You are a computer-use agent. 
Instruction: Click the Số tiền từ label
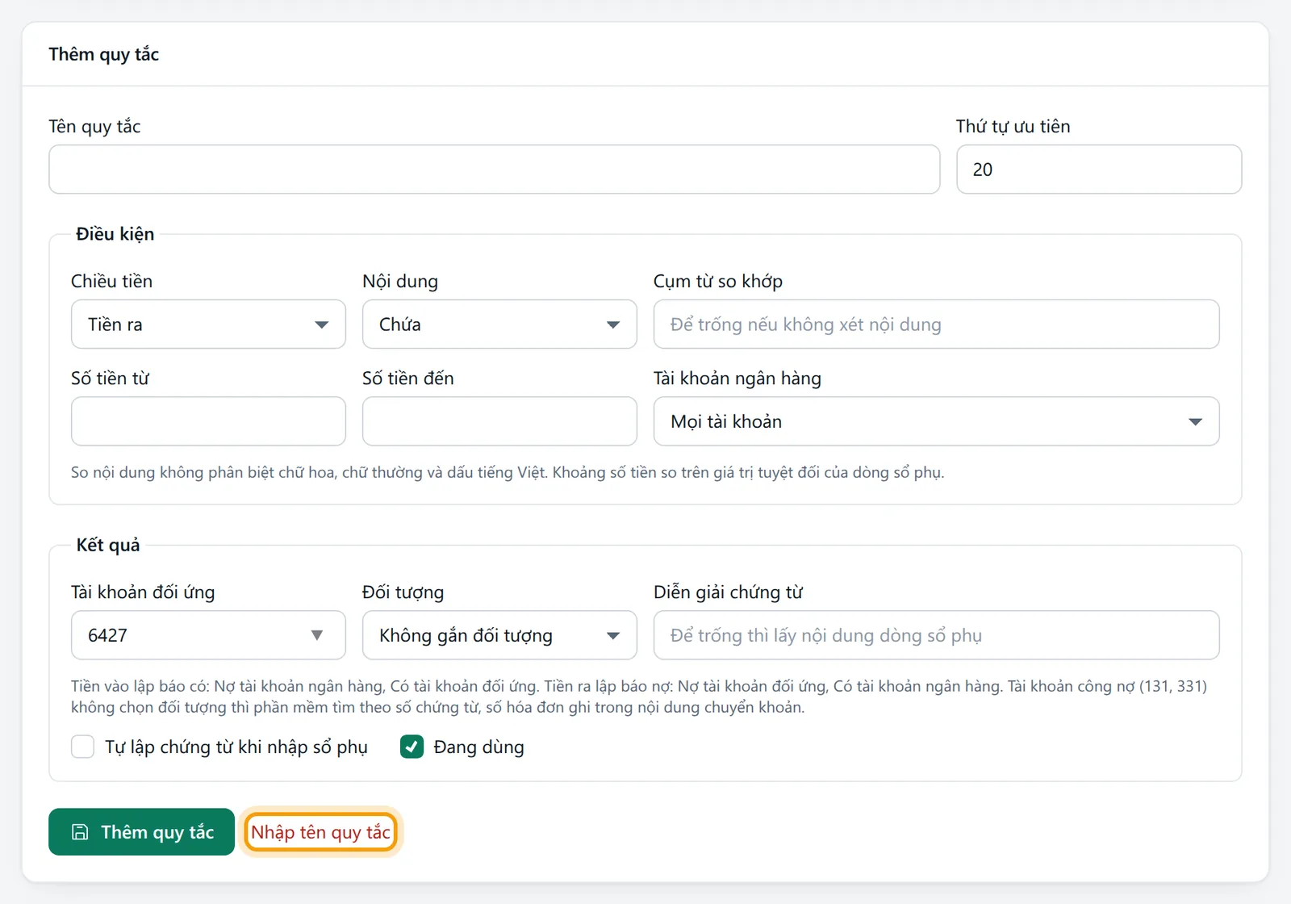tap(110, 379)
